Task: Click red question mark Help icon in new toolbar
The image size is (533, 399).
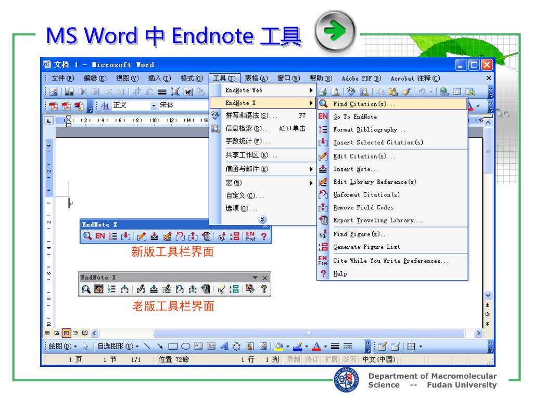Action: (264, 236)
